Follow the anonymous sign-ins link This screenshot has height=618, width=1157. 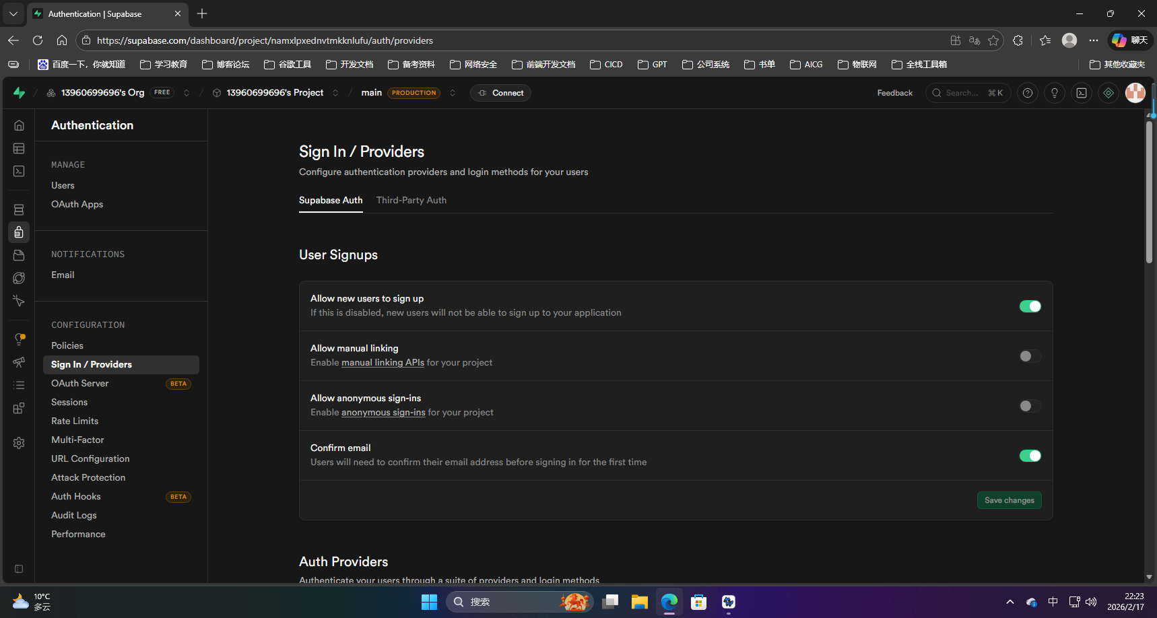tap(383, 412)
